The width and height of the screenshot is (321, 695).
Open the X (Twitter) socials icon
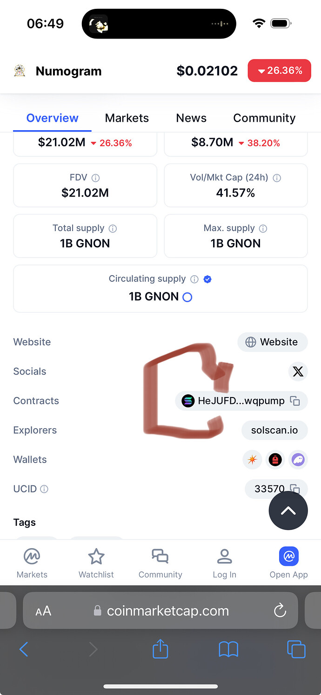(x=298, y=371)
